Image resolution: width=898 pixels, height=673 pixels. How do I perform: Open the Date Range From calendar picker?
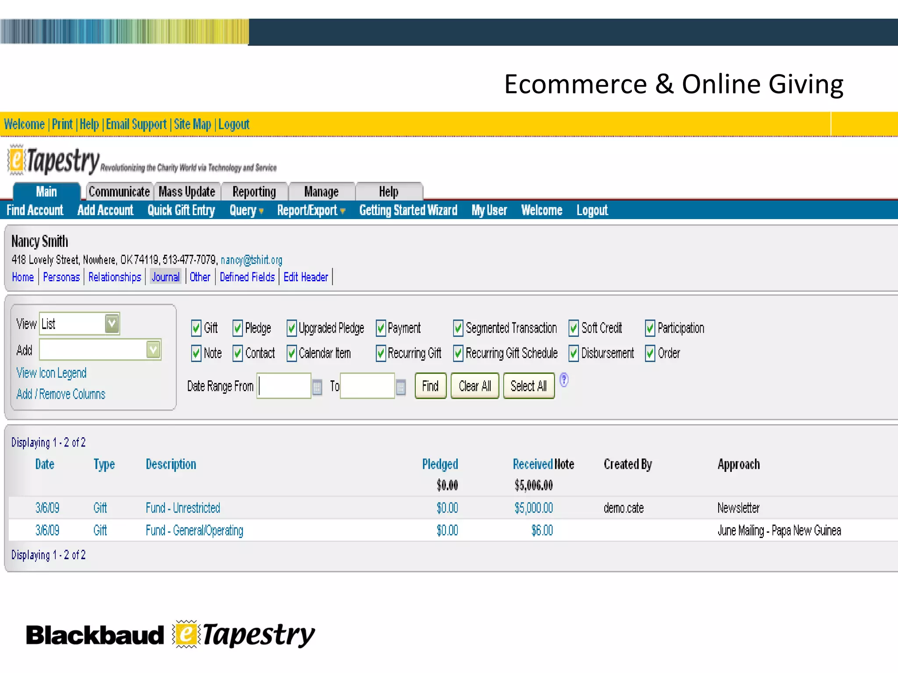click(317, 387)
